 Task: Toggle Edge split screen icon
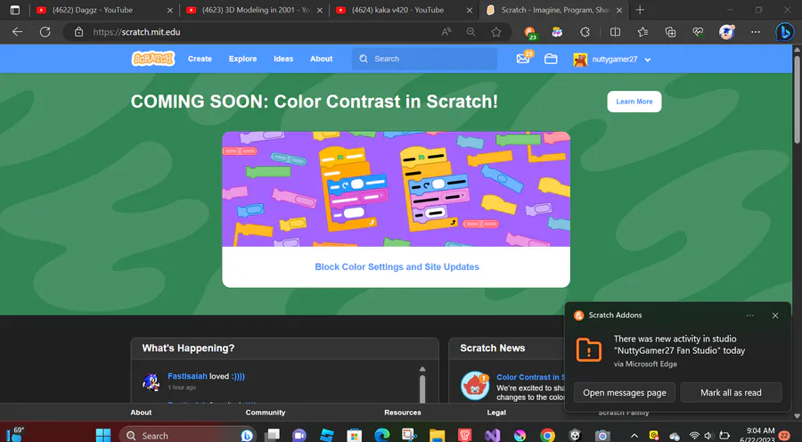coord(615,32)
